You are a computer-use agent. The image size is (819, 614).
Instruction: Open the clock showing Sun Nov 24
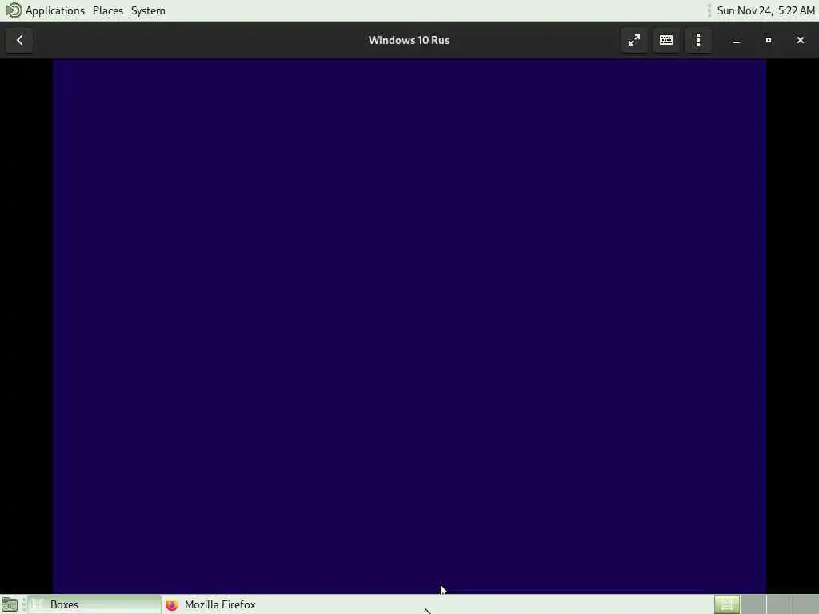point(765,10)
